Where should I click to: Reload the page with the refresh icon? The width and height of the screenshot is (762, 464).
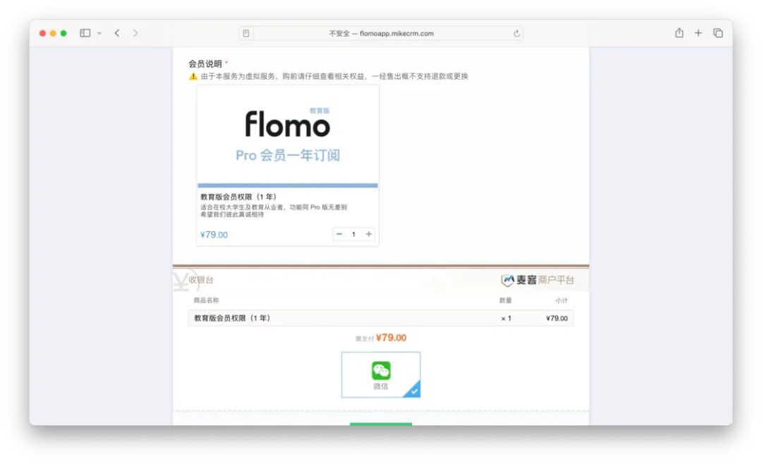coord(516,34)
